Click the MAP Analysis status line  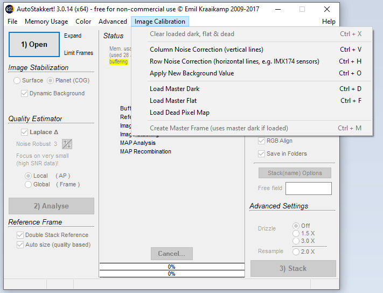tap(138, 143)
